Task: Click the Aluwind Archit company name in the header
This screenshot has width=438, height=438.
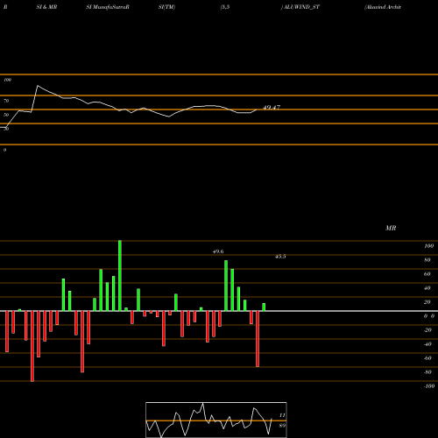Action: point(383,7)
